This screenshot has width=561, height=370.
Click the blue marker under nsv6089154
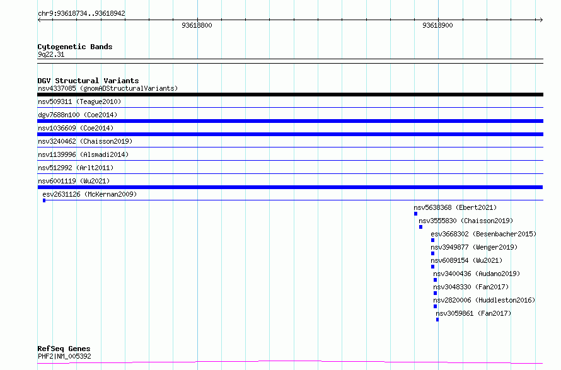click(x=432, y=267)
